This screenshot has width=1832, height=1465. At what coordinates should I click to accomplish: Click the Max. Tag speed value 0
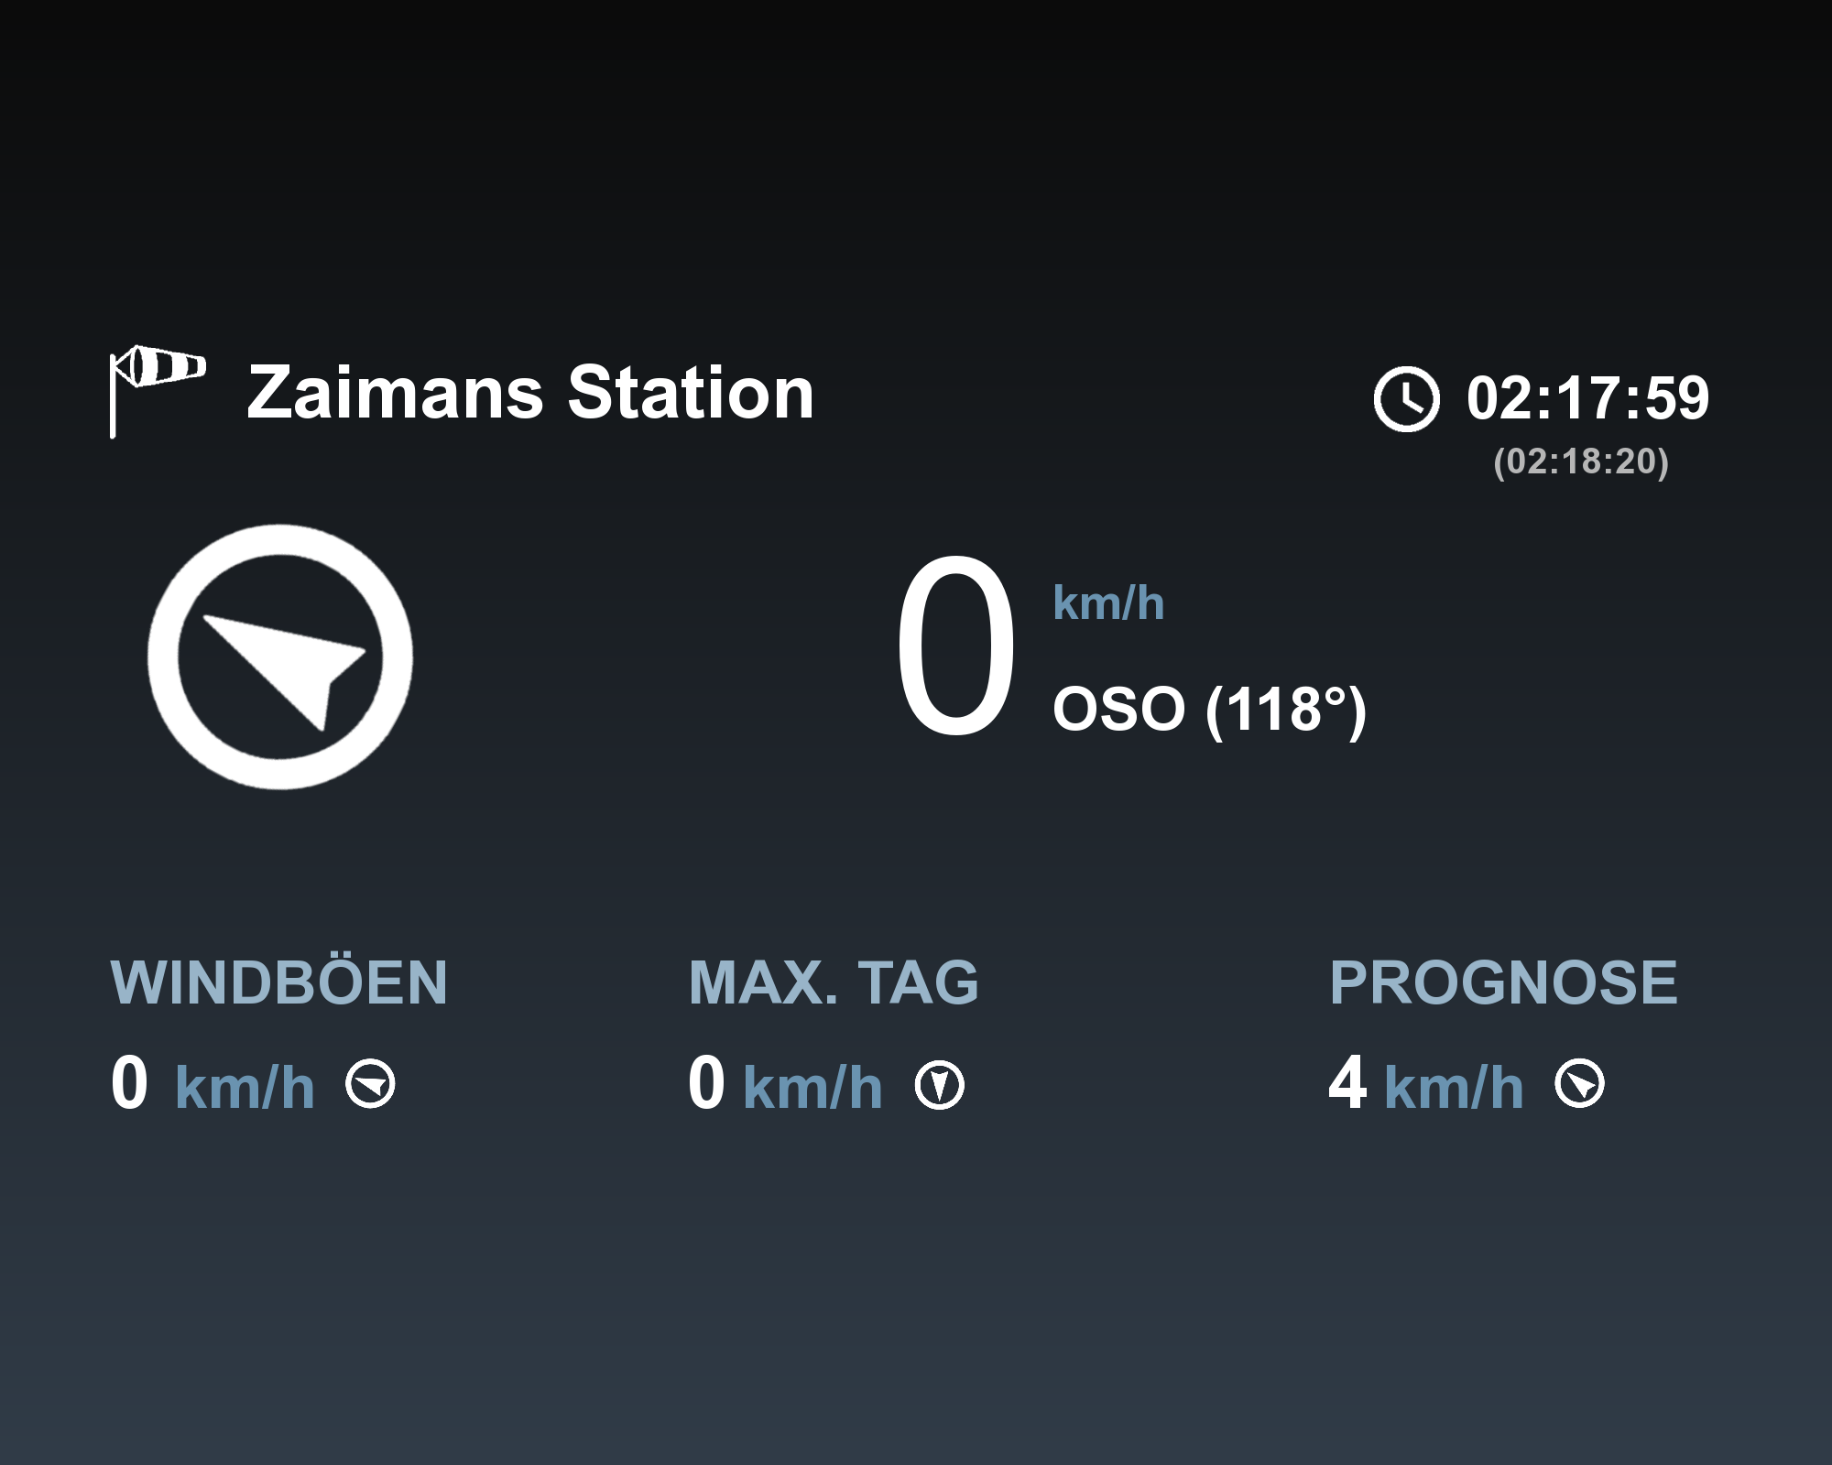coord(706,1083)
